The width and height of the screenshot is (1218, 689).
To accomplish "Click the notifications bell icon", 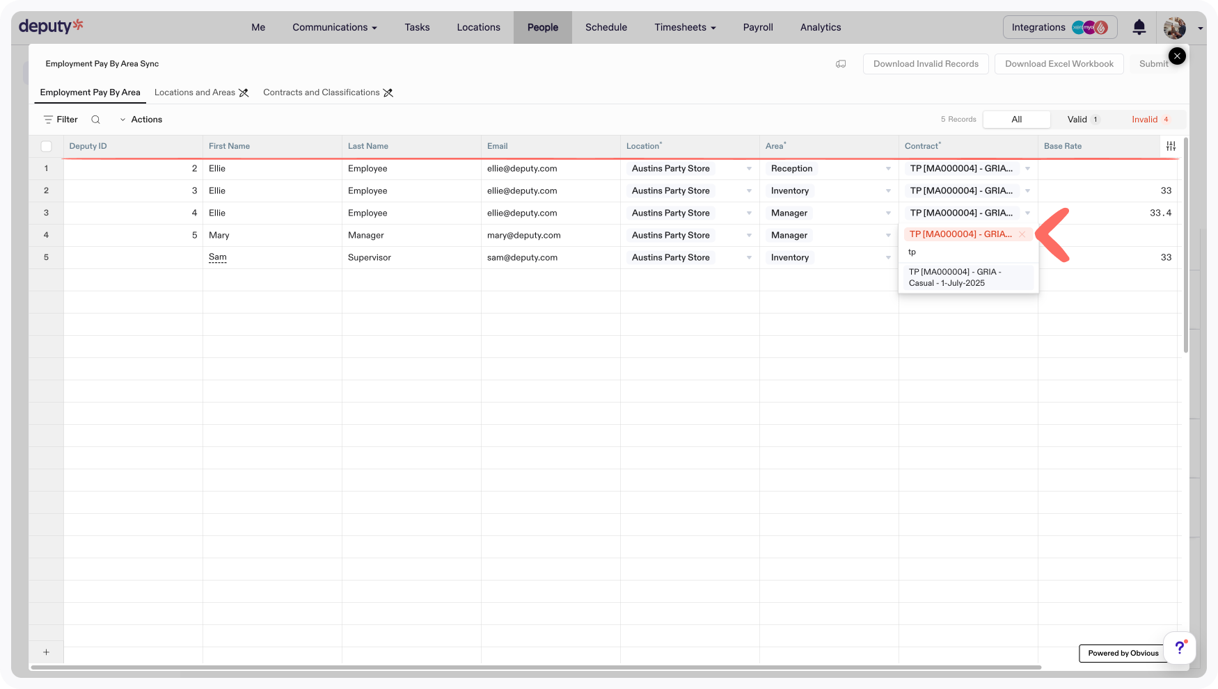I will tap(1139, 27).
